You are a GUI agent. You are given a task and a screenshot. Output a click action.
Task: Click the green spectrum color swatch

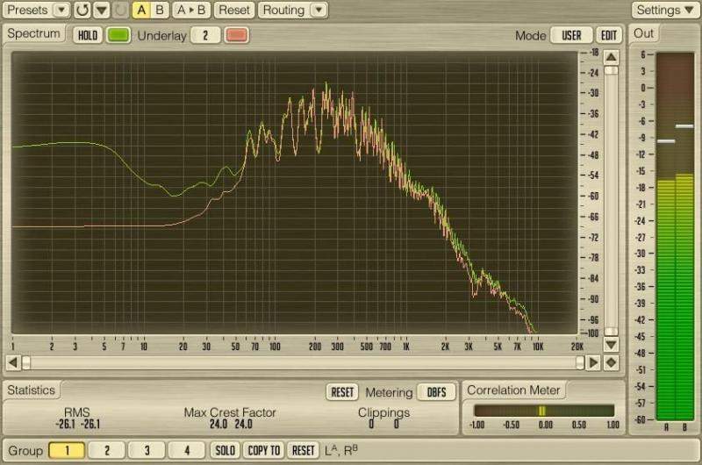[118, 35]
